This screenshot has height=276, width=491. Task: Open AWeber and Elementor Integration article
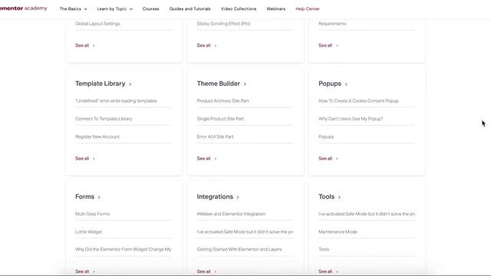(x=231, y=214)
